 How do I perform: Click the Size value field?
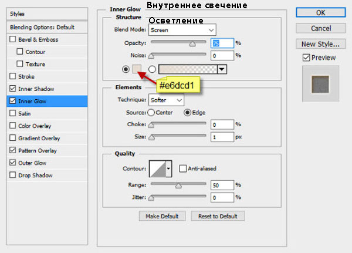tap(222, 137)
